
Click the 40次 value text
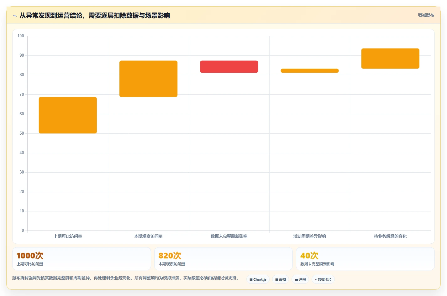pyautogui.click(x=309, y=256)
